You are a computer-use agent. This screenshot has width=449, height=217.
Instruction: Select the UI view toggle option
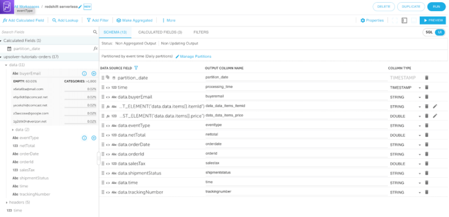pos(439,32)
